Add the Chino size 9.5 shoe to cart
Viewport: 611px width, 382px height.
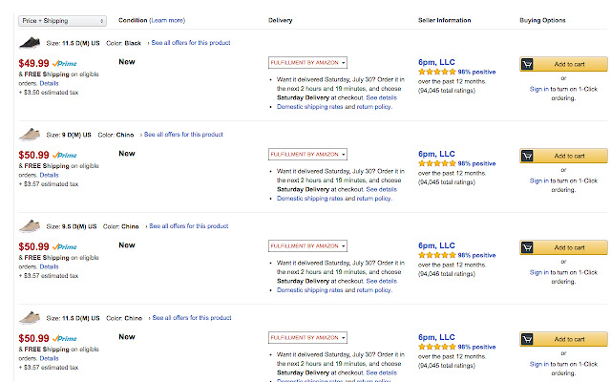click(563, 247)
